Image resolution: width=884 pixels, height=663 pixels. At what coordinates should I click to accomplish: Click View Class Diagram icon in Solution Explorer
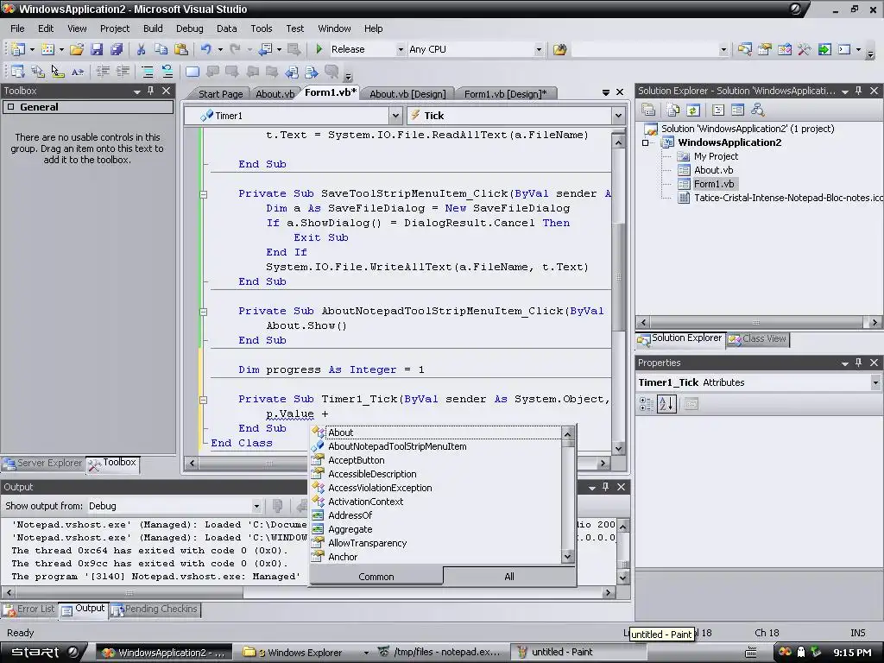pos(757,110)
